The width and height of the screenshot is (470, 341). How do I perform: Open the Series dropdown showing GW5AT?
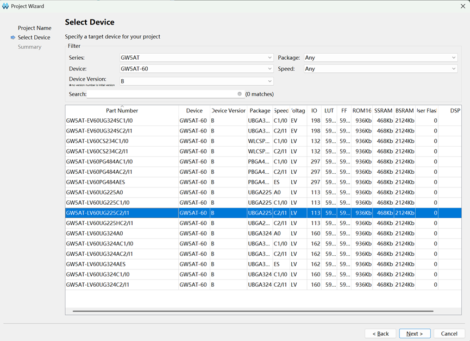coord(196,58)
